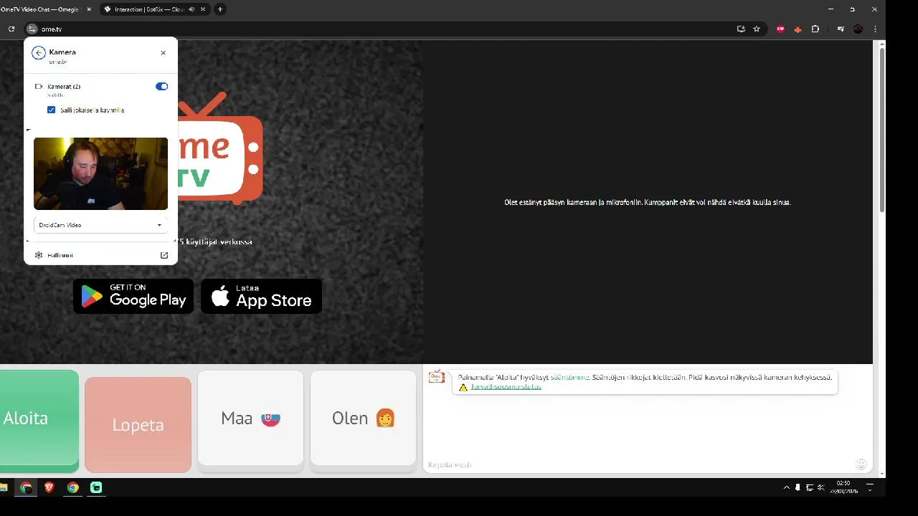918x516 pixels.
Task: Show hidden system tray icons
Action: pos(786,487)
